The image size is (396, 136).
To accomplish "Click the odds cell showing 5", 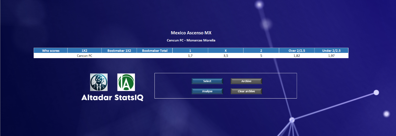I will click(x=261, y=56).
